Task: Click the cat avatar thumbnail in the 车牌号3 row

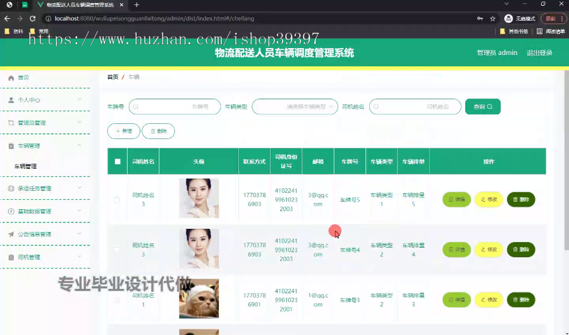Action: pos(199,299)
